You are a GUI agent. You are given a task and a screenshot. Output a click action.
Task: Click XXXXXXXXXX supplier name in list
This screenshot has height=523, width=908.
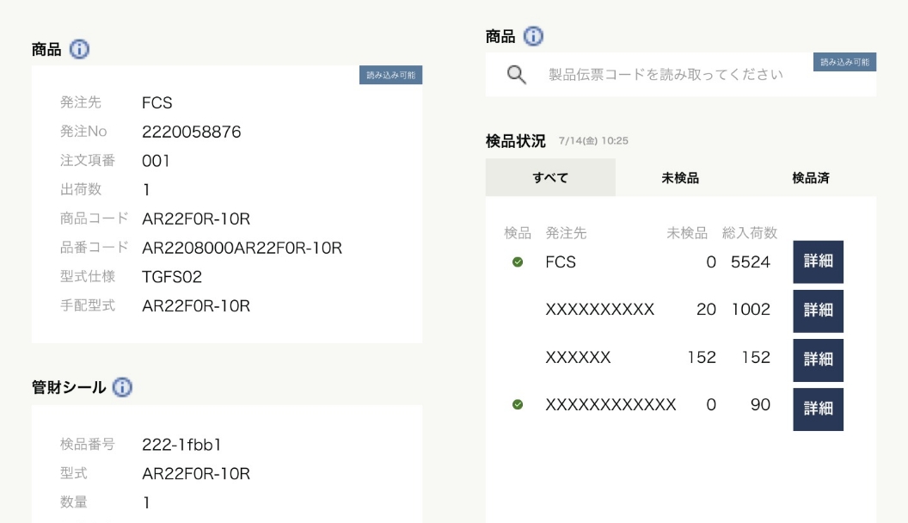(x=600, y=310)
